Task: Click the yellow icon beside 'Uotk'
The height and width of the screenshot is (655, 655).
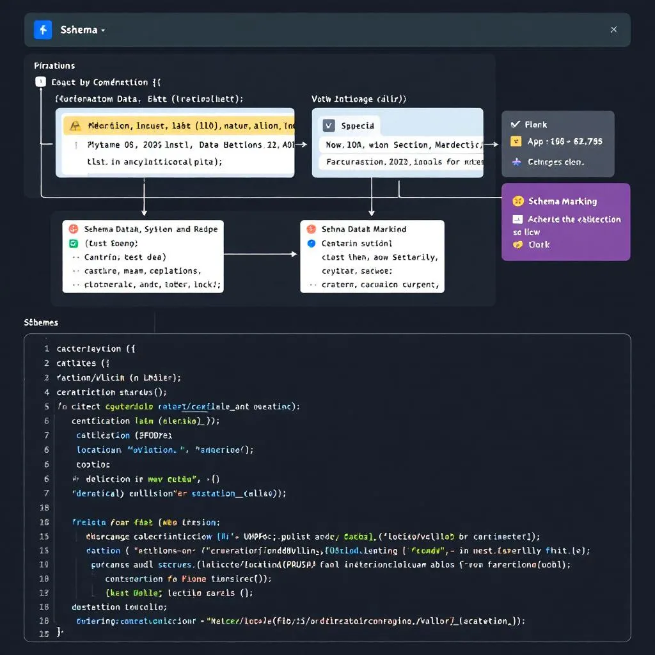Action: [x=517, y=244]
